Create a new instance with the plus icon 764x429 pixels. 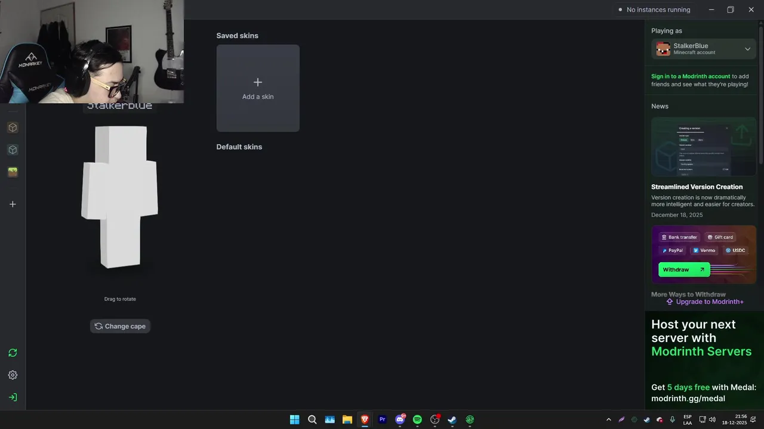coord(13,204)
